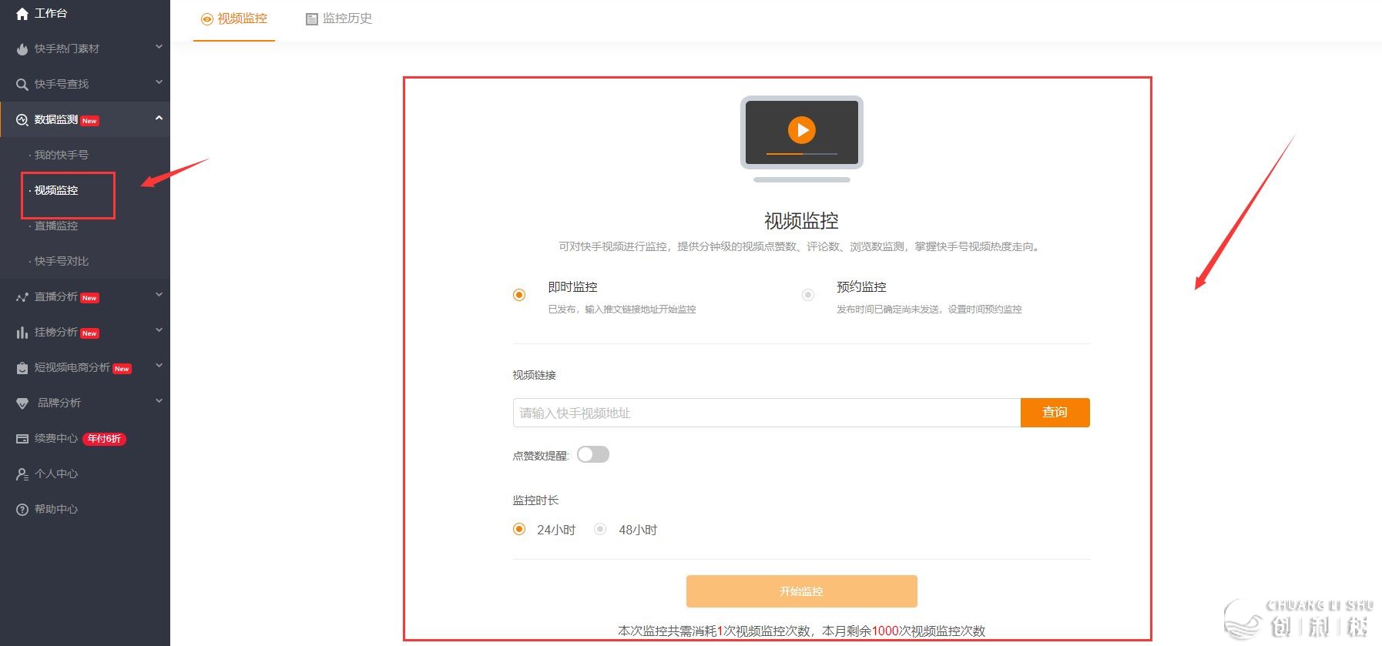Screen dimensions: 1382x646
Task: Open 快手号对比 submenu item
Action: pos(61,262)
